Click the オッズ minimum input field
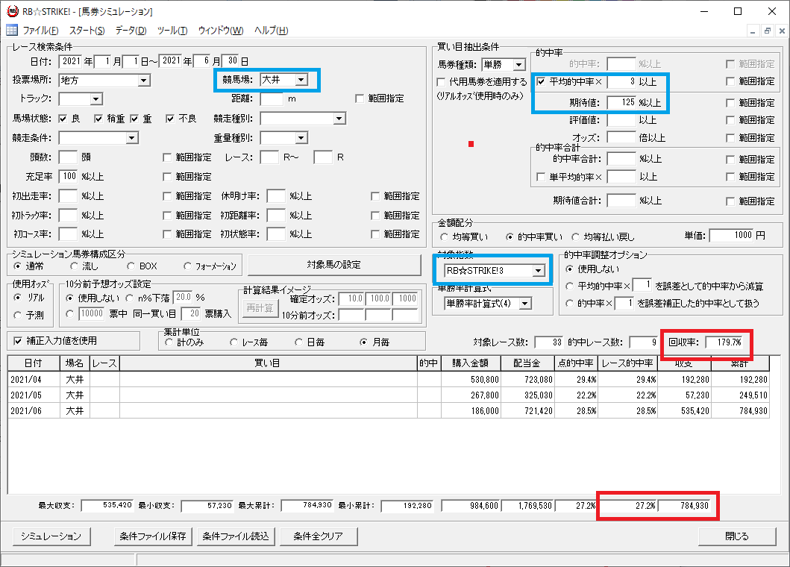 pos(621,137)
